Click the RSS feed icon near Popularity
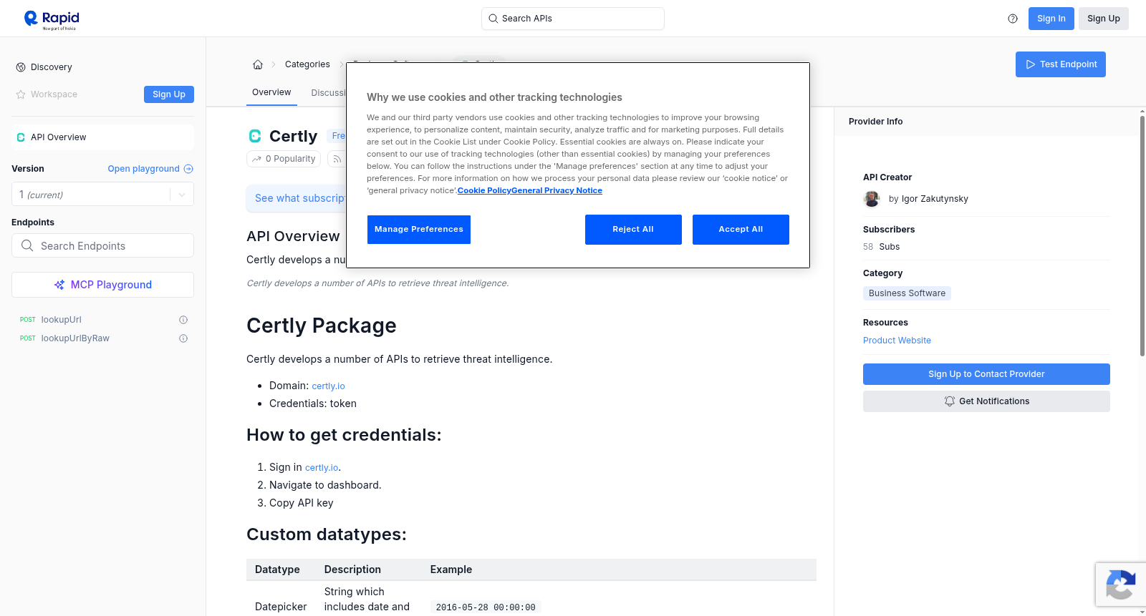This screenshot has height=616, width=1146. pyautogui.click(x=337, y=159)
